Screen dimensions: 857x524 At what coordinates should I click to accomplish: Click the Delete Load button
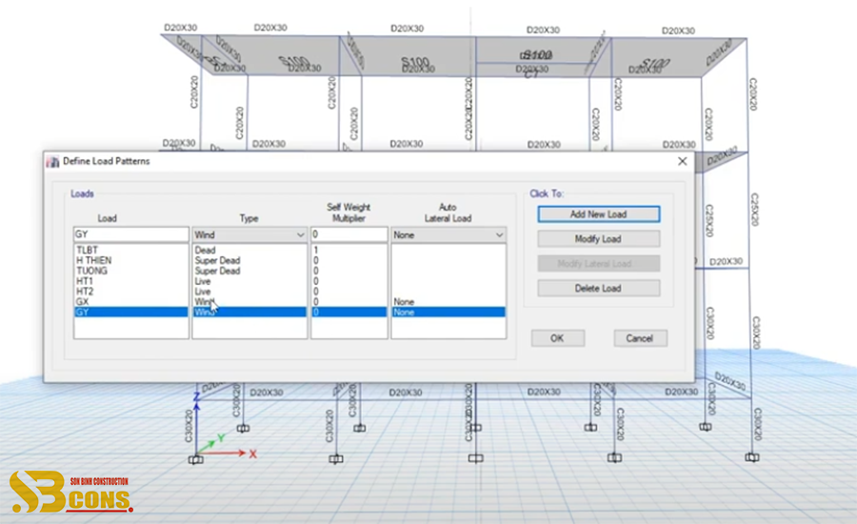coord(599,289)
